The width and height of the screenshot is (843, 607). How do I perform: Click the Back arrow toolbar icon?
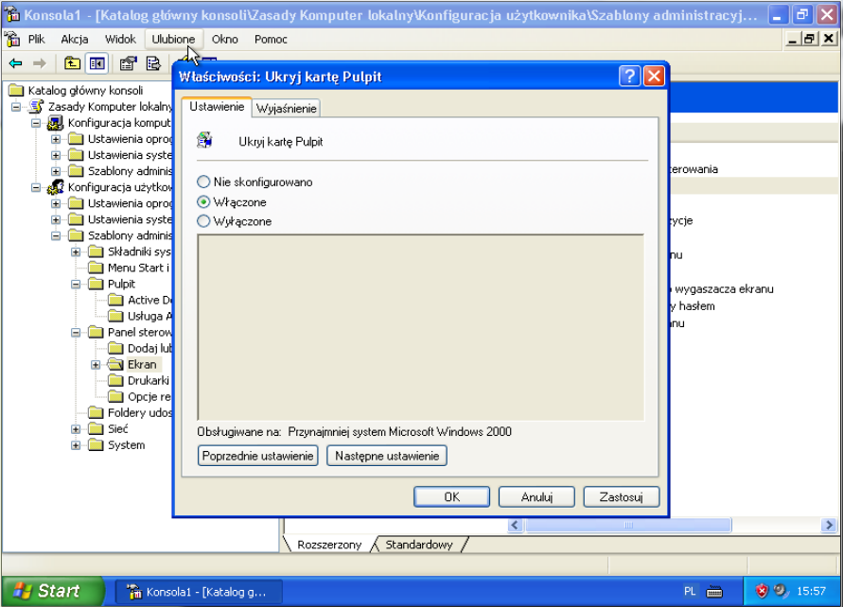[15, 63]
